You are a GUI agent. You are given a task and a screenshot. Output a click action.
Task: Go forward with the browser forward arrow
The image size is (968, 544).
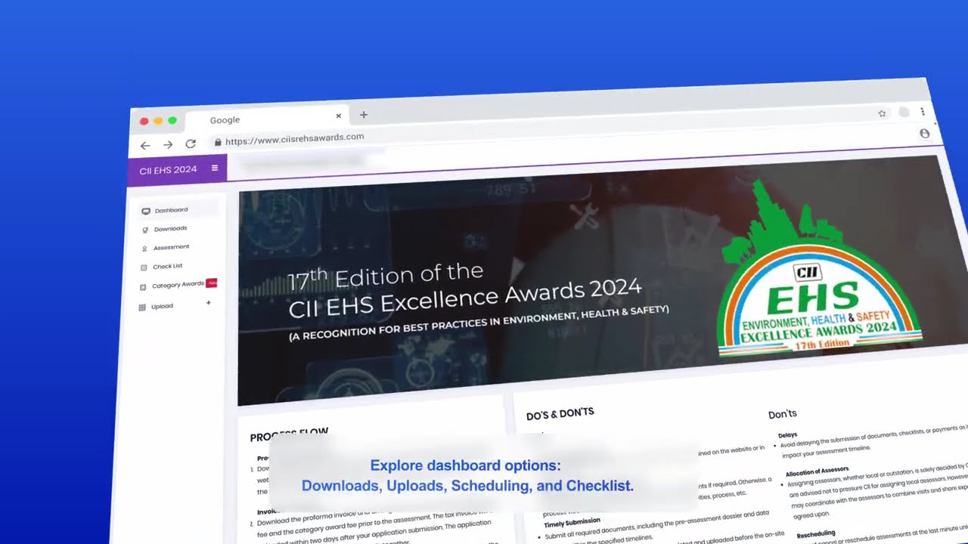[168, 144]
